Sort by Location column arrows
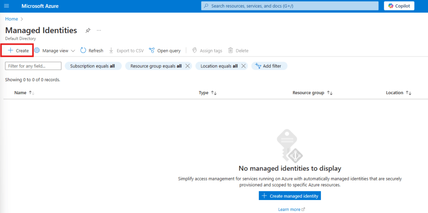This screenshot has width=428, height=213. [408, 93]
